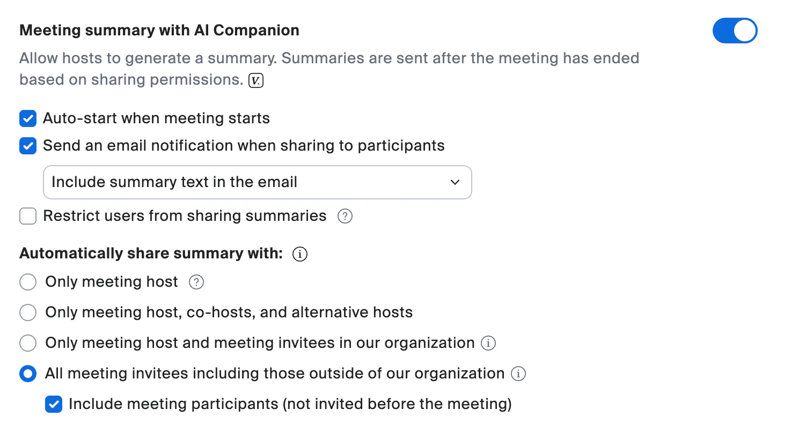Click the chevron on the email summary dropdown
791x446 pixels.
pyautogui.click(x=455, y=182)
